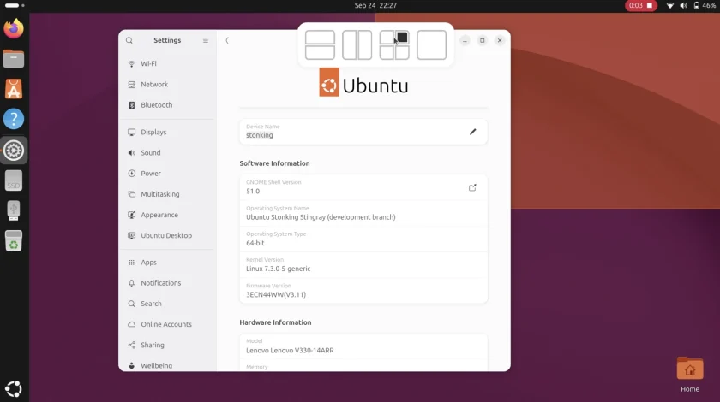Open GNOME Shell version external link icon
Screen dimensions: 720x402
tap(472, 187)
